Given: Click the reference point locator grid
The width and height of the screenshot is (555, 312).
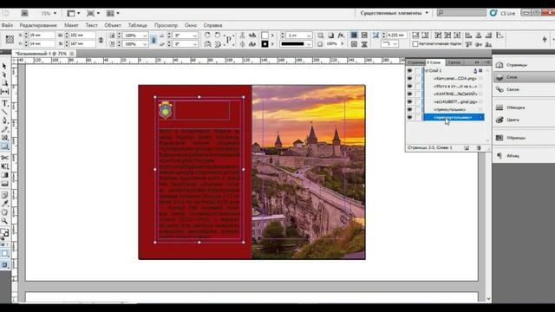Looking at the screenshot, I should pos(10,39).
